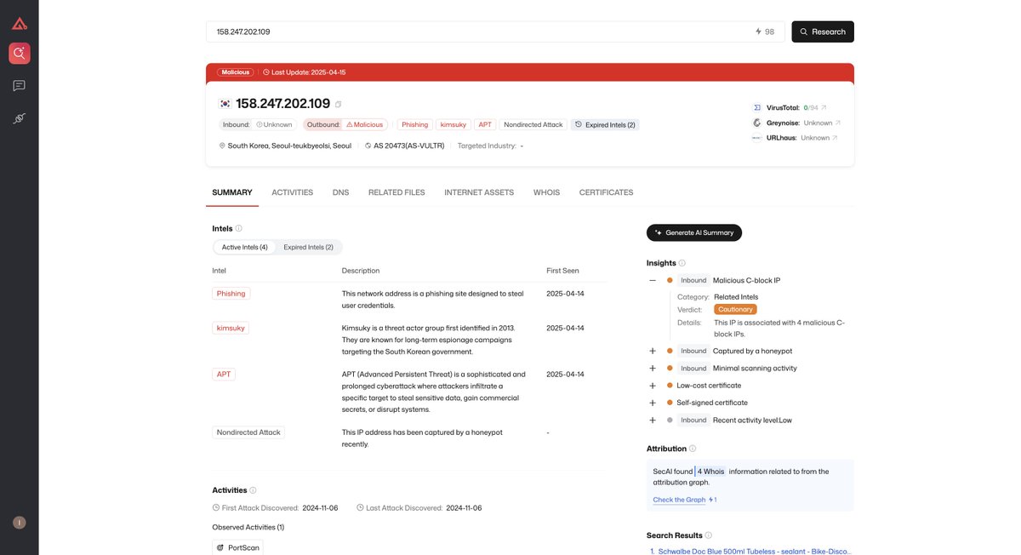Screen dimensions: 1021x555
Task: Click info icon beside Insights heading
Action: click(682, 263)
